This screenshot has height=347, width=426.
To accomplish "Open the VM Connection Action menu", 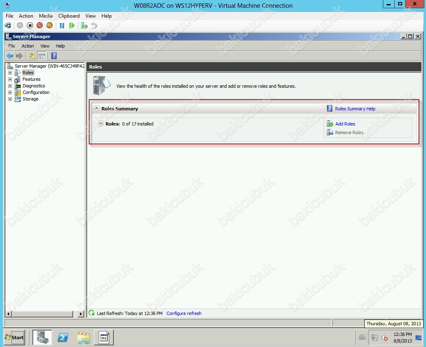I will (x=26, y=16).
